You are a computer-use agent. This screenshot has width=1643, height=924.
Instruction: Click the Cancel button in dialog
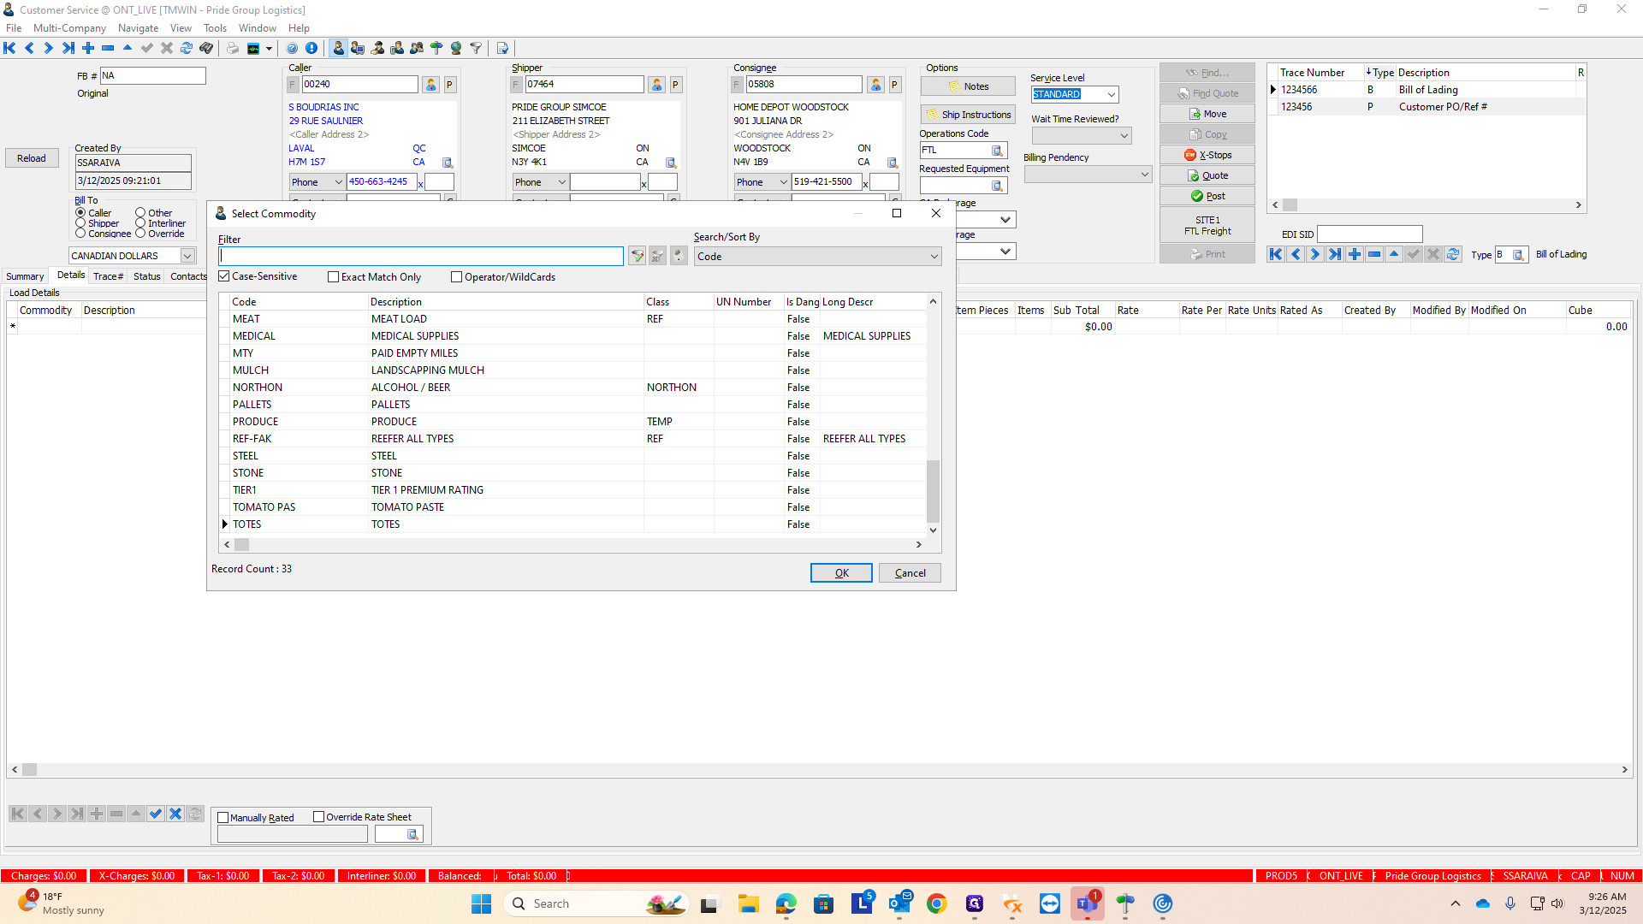(x=910, y=573)
